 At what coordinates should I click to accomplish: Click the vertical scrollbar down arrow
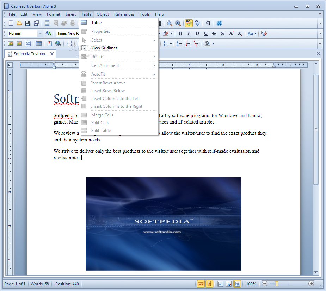pos(316,272)
